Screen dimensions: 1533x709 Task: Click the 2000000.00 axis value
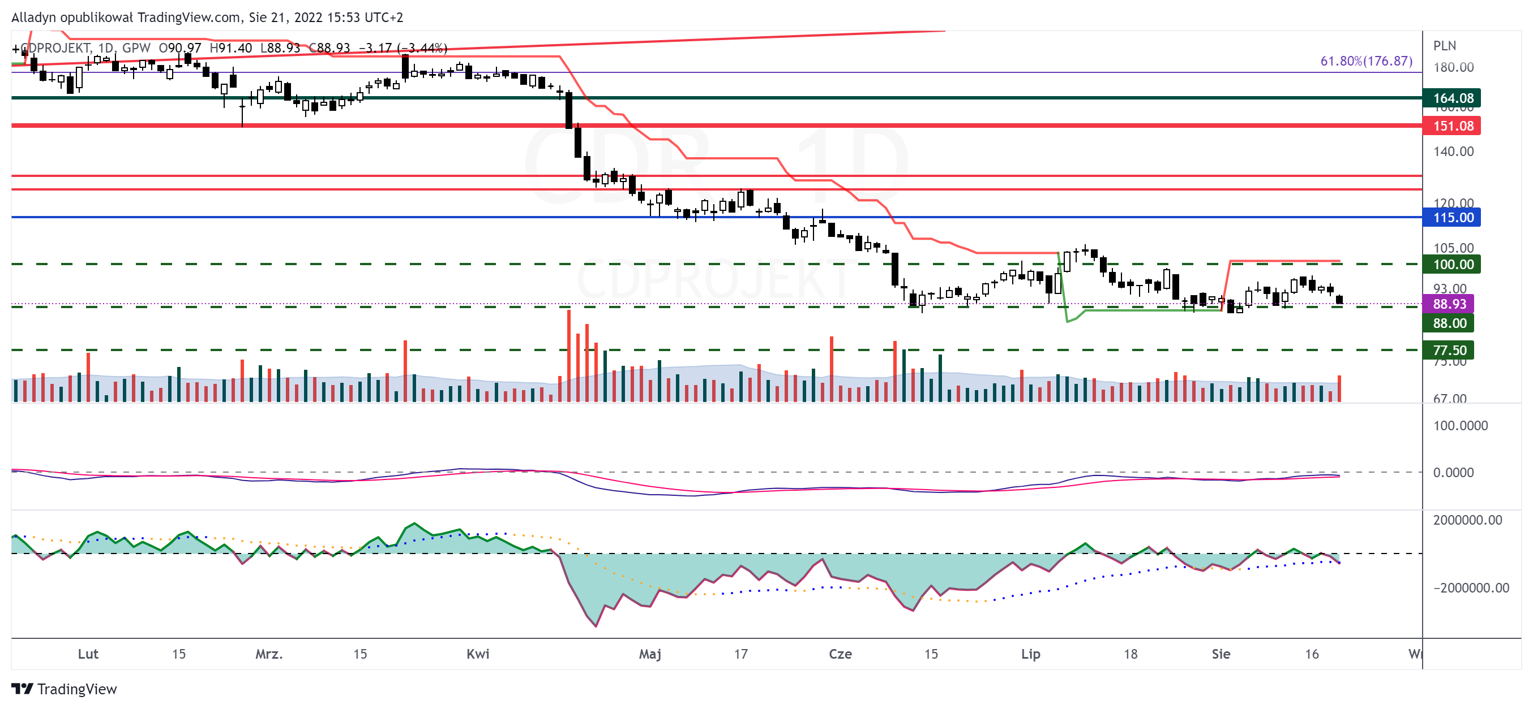pyautogui.click(x=1467, y=520)
